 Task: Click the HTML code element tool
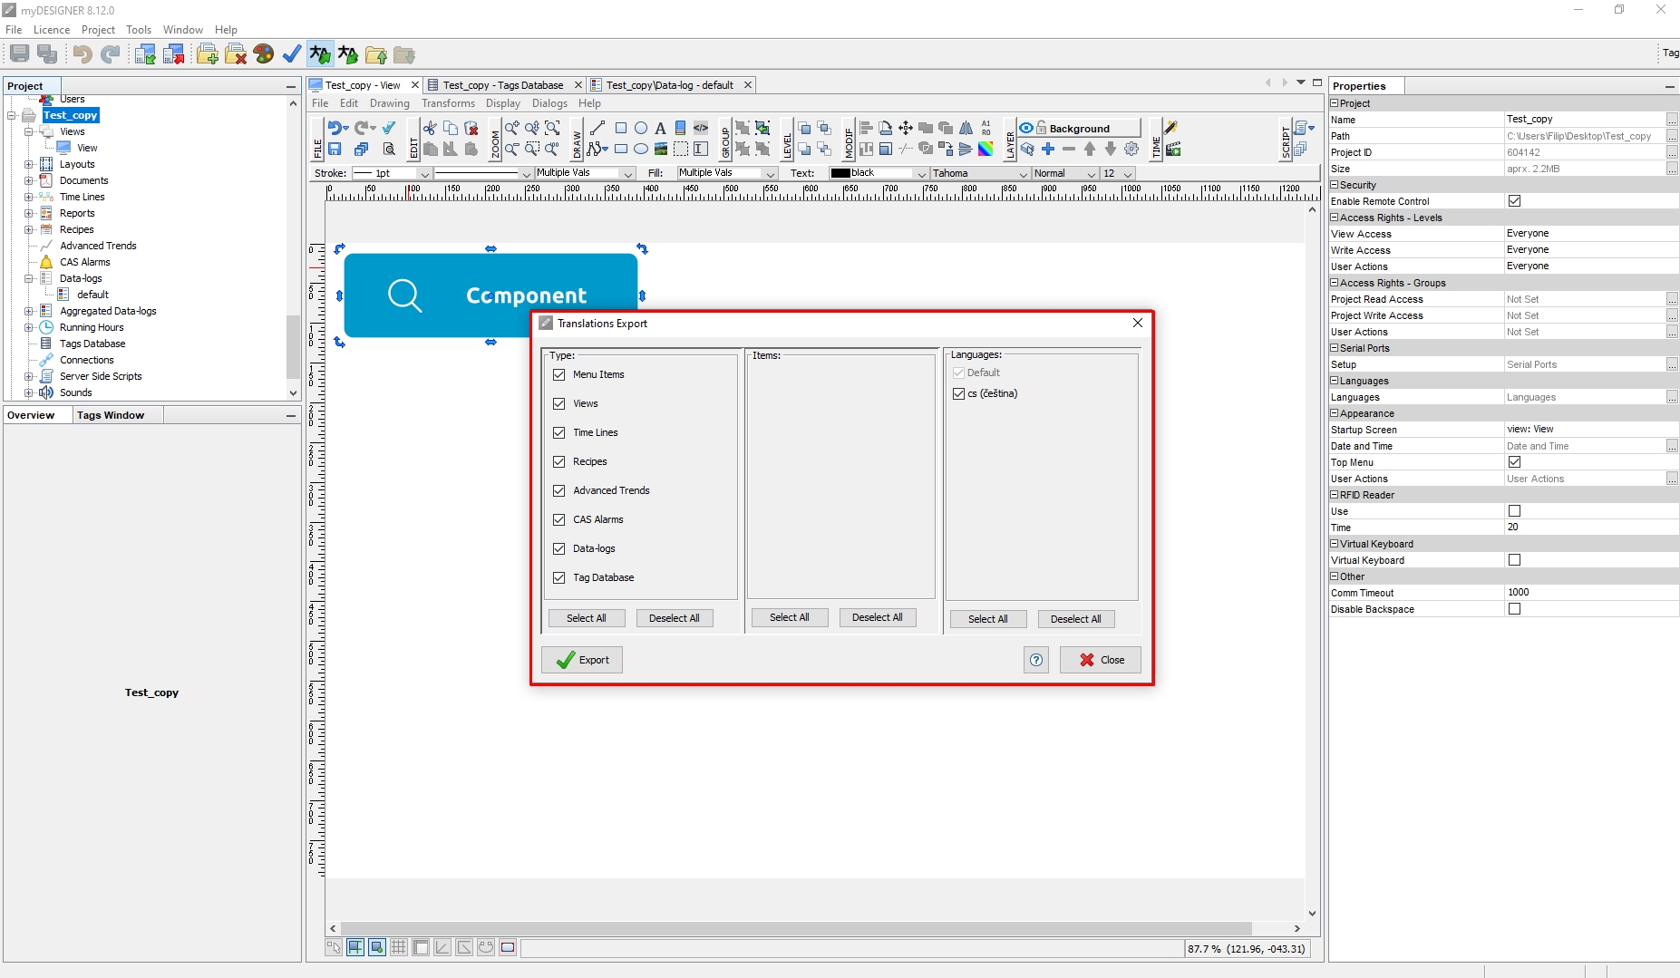click(701, 128)
